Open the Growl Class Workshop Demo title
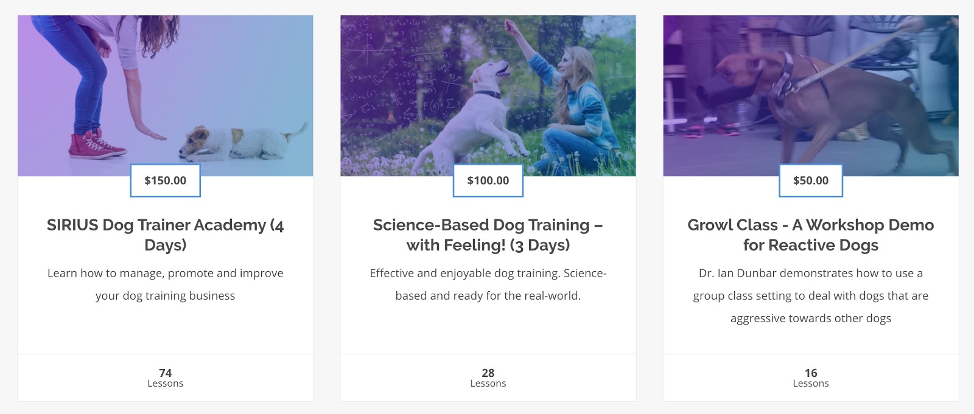974x414 pixels. [810, 235]
